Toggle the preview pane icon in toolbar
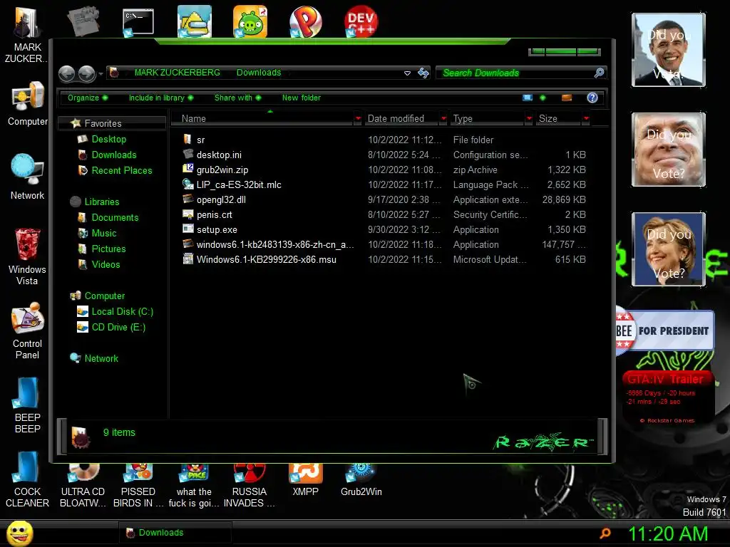 click(x=567, y=98)
